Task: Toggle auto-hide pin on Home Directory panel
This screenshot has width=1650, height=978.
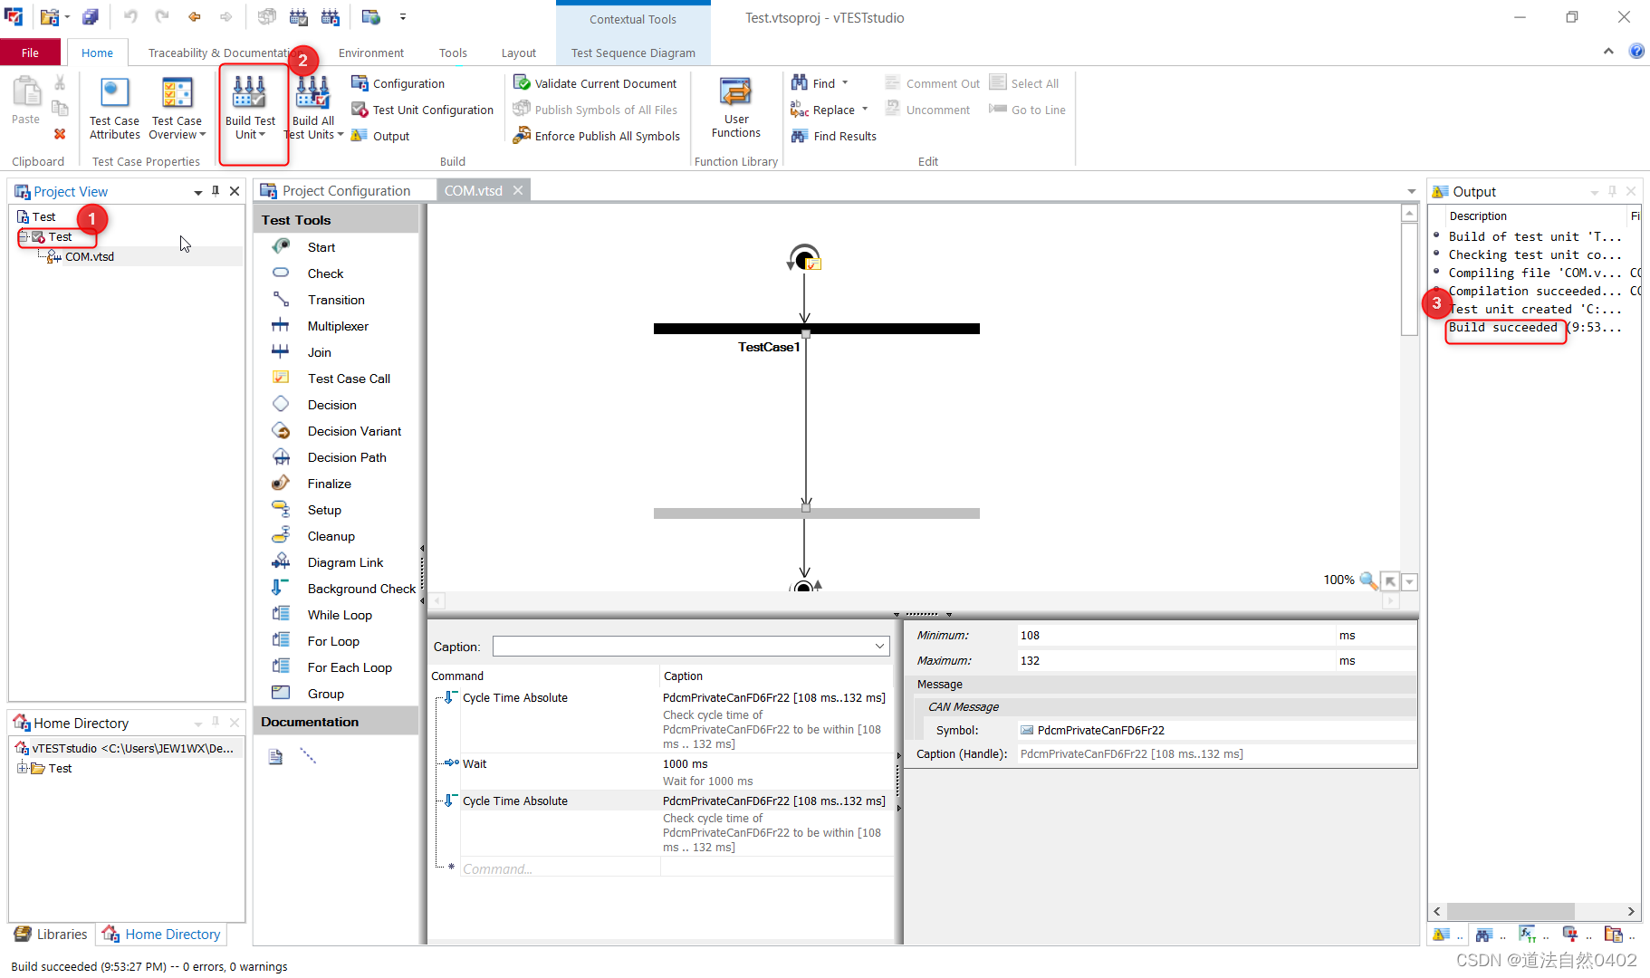Action: pos(216,723)
